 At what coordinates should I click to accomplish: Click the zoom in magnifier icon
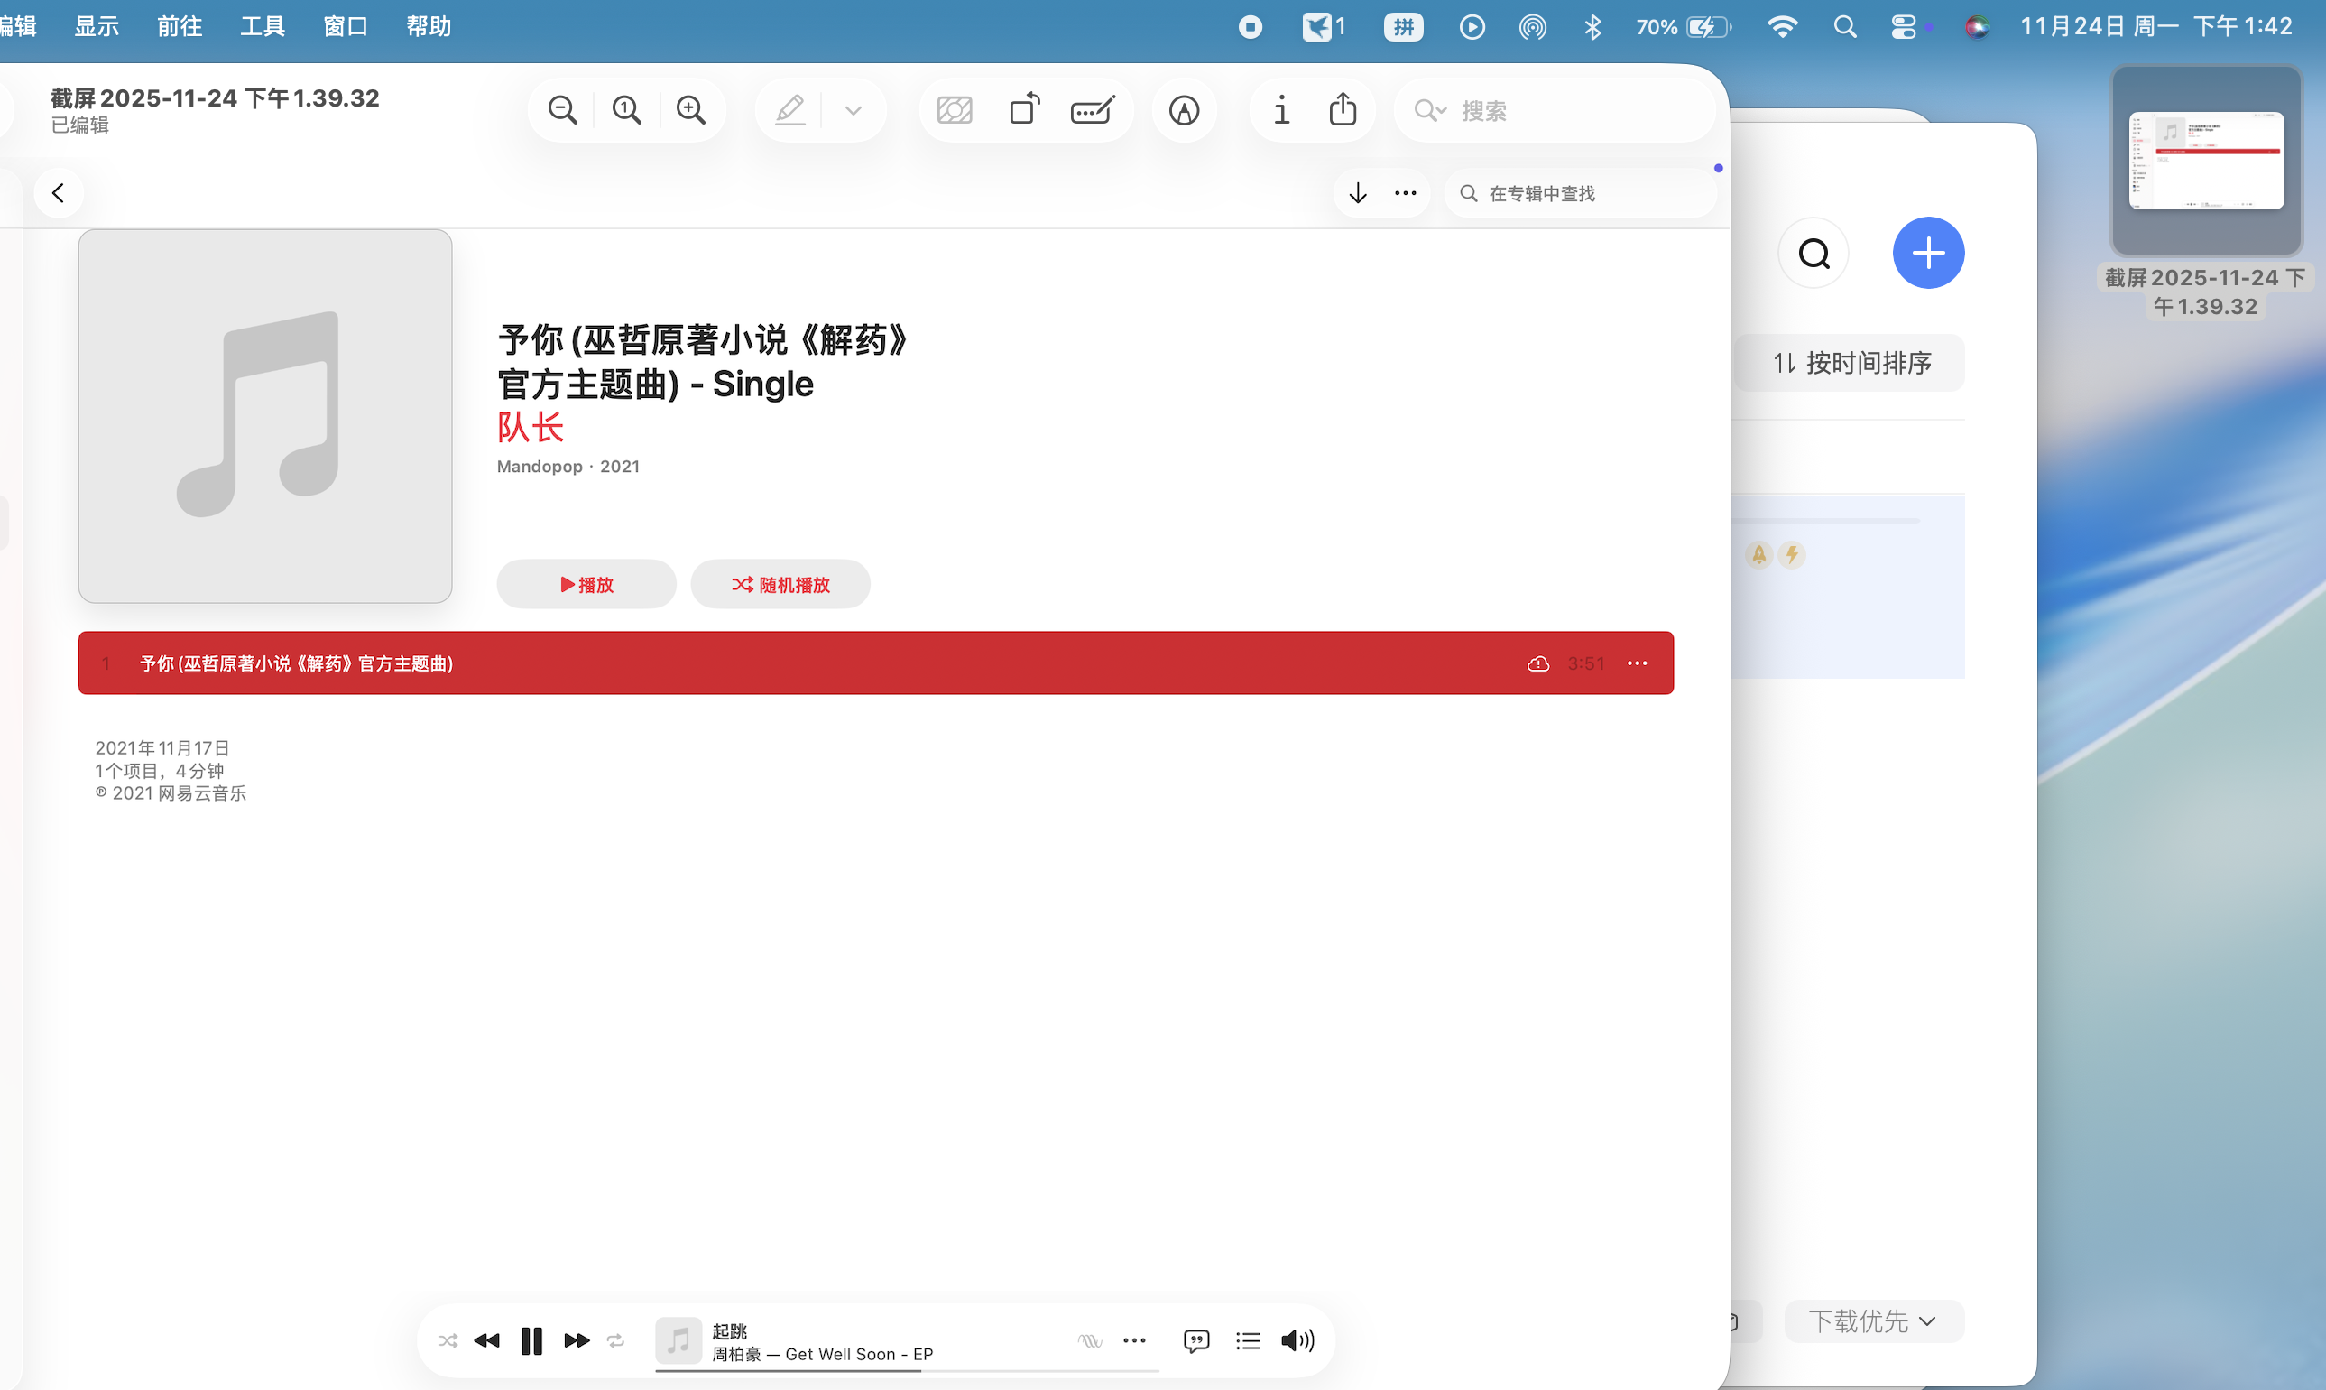point(691,110)
